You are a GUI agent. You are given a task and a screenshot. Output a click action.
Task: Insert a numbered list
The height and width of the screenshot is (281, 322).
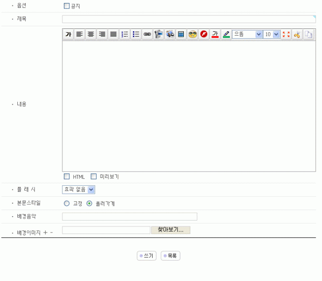coord(125,34)
